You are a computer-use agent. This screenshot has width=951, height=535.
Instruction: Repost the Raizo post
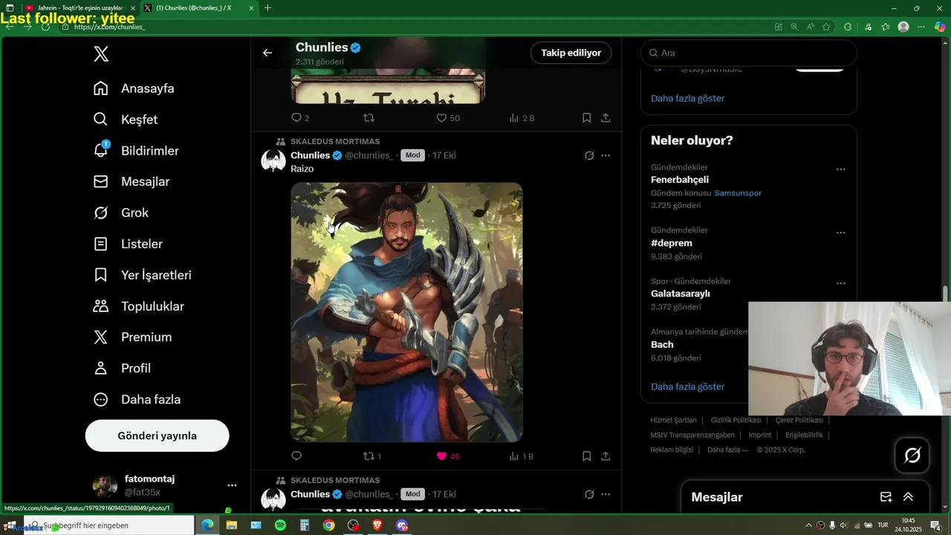(371, 455)
